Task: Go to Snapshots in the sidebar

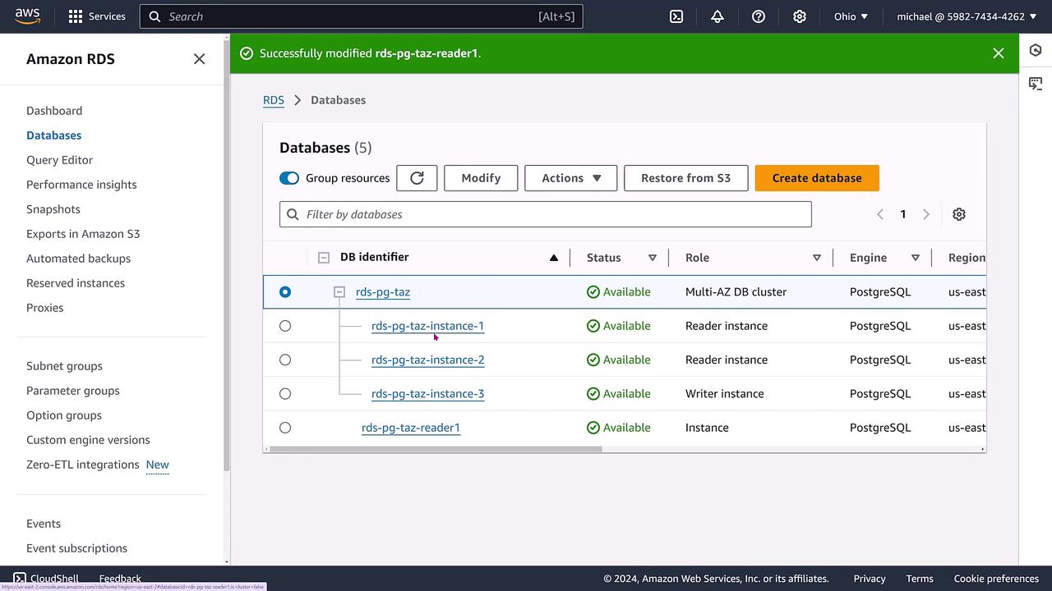Action: point(53,209)
